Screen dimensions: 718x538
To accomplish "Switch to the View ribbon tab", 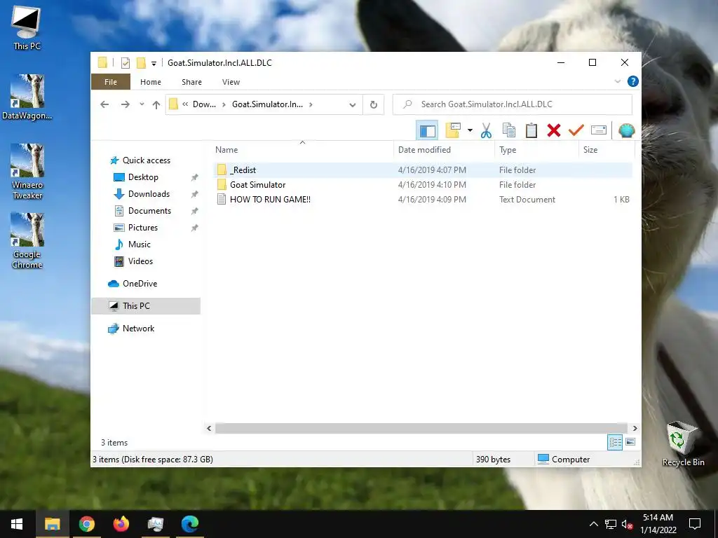I will (231, 82).
